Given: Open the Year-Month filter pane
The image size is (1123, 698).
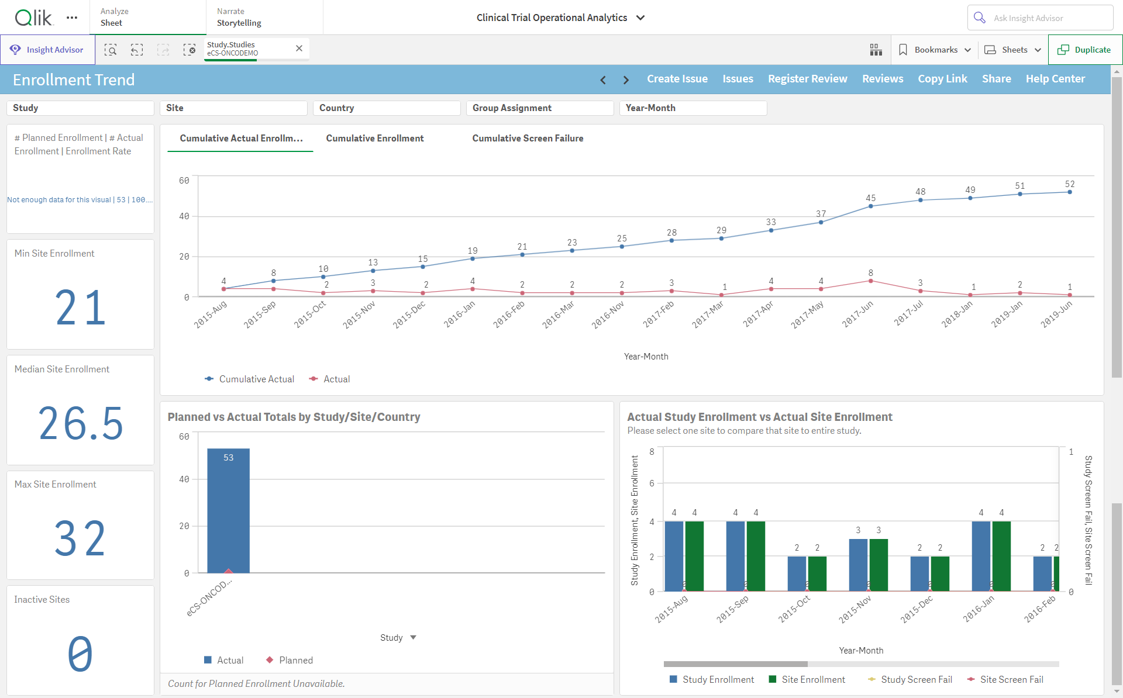Looking at the screenshot, I should tap(693, 108).
